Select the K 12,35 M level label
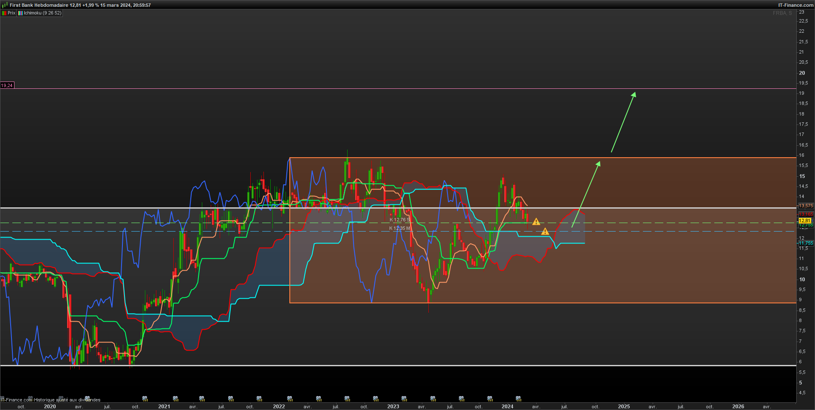 pos(400,229)
